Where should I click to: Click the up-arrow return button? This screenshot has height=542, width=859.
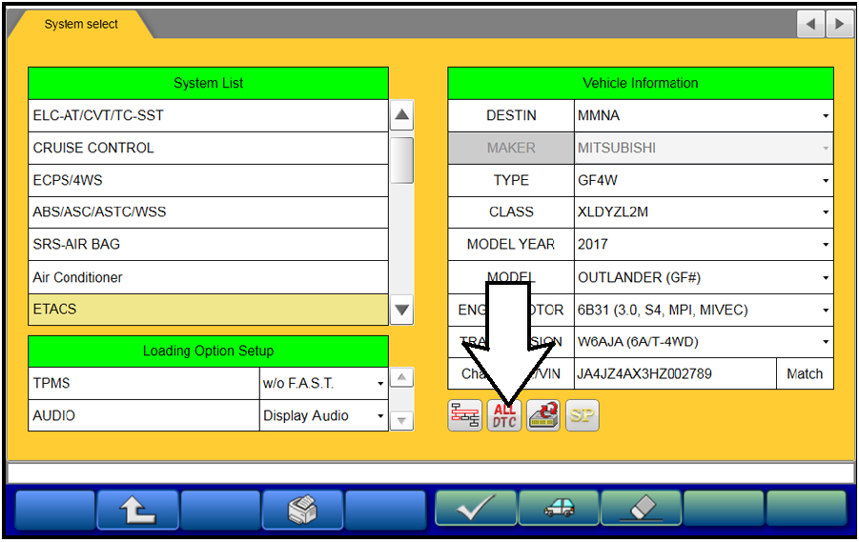[x=137, y=510]
